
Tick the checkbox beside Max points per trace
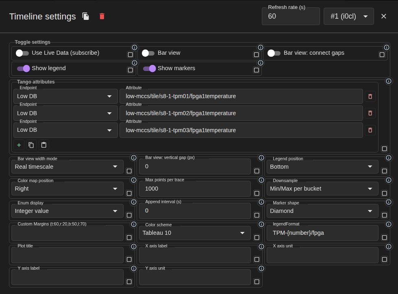click(x=257, y=193)
